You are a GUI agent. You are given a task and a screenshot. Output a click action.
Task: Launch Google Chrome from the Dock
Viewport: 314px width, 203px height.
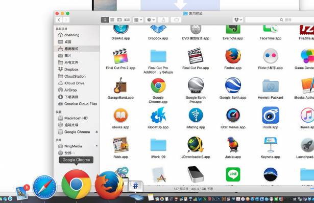76,184
